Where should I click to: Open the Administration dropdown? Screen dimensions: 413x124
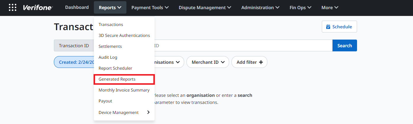coord(260,7)
